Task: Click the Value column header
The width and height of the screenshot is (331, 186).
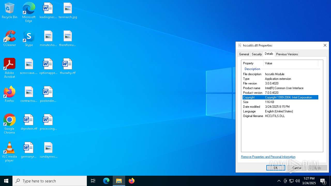Action: coord(291,63)
